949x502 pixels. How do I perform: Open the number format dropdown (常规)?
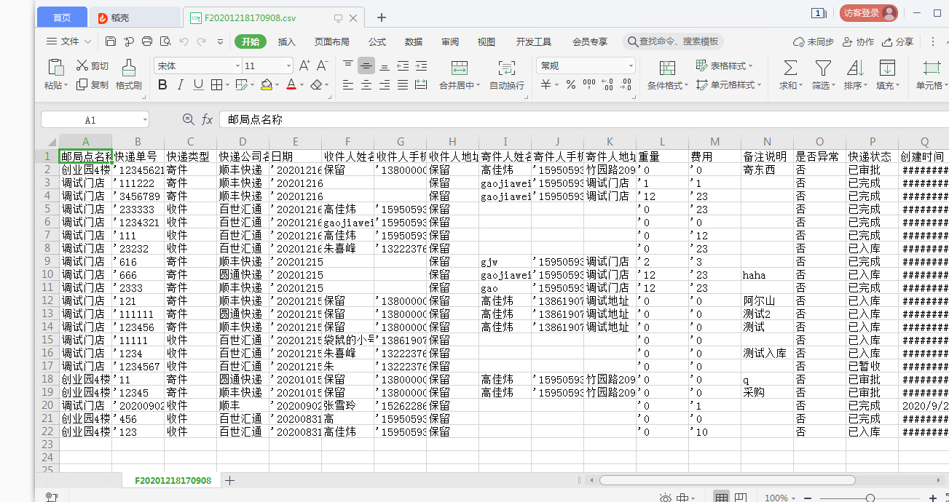pos(631,66)
